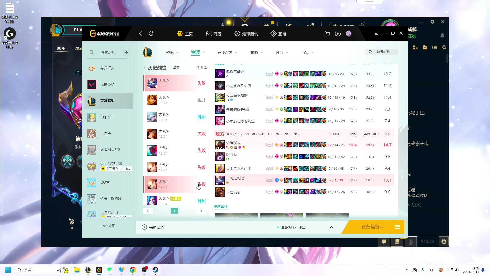Click champion icon of 玩猫丧志

coord(220,192)
